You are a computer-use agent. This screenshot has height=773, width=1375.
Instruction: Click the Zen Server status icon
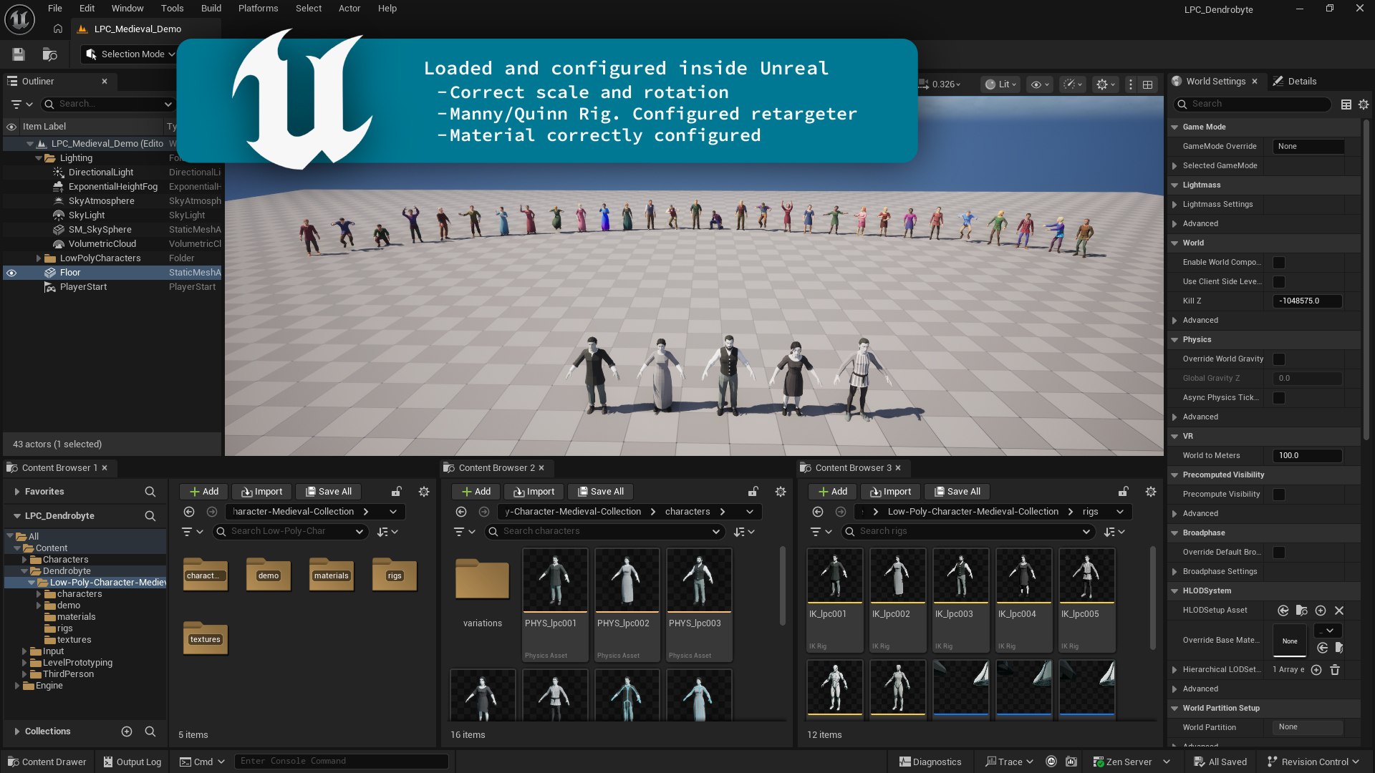tap(1099, 762)
